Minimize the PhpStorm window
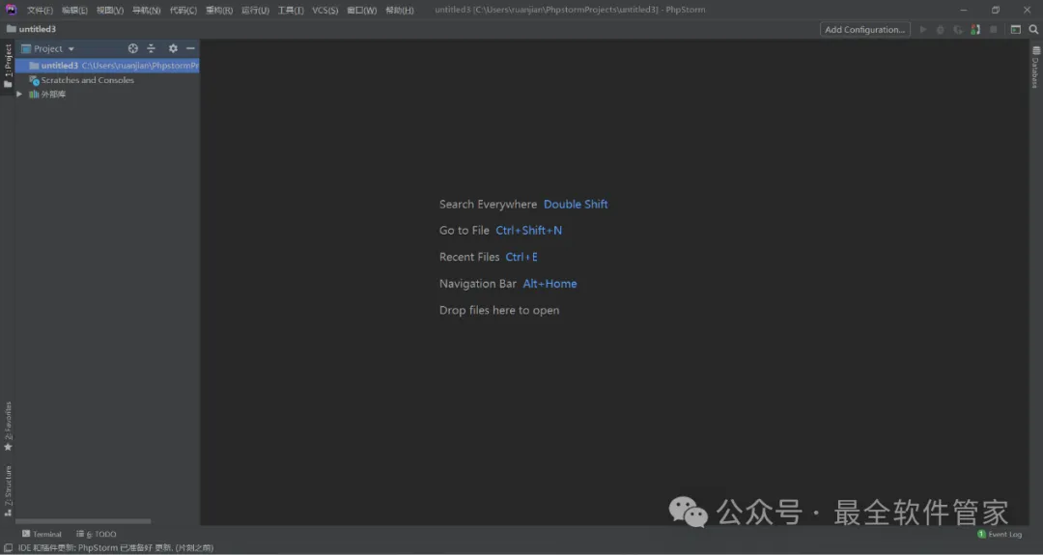The image size is (1043, 555). click(x=963, y=10)
